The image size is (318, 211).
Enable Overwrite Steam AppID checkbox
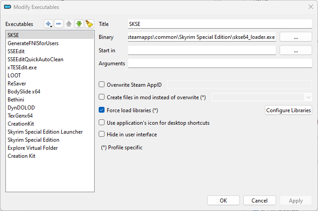tap(102, 84)
